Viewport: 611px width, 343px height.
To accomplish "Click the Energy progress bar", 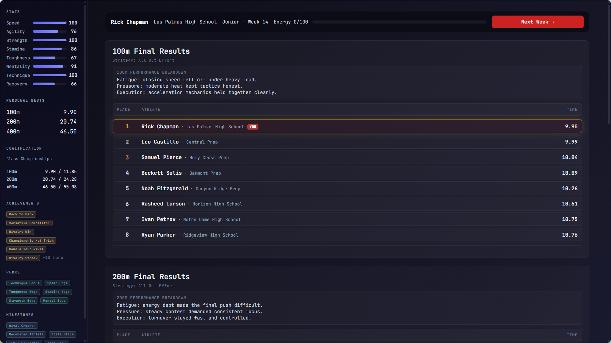I will (x=399, y=22).
